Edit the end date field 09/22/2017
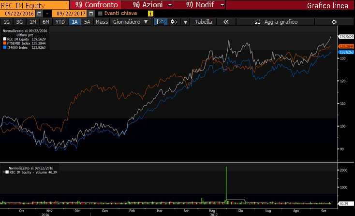355x216 pixels. coord(70,14)
